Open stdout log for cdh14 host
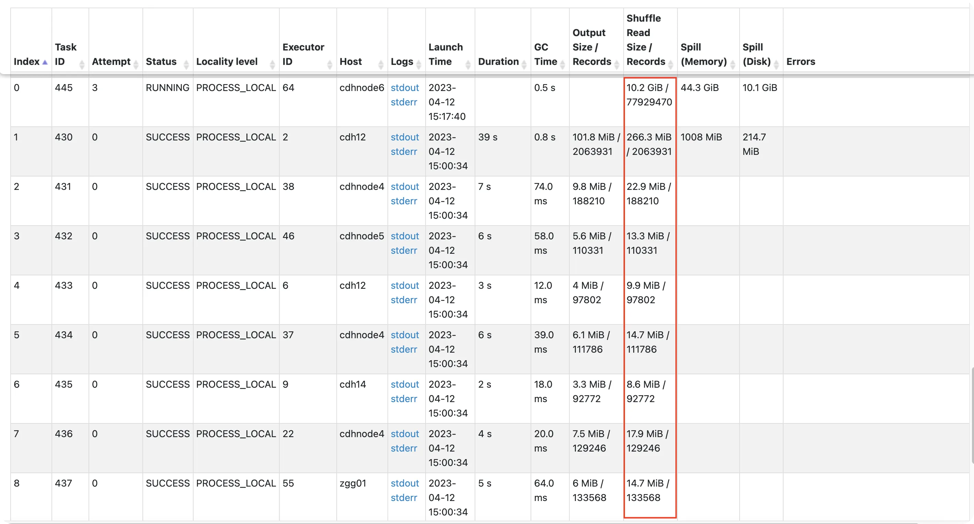 [405, 384]
